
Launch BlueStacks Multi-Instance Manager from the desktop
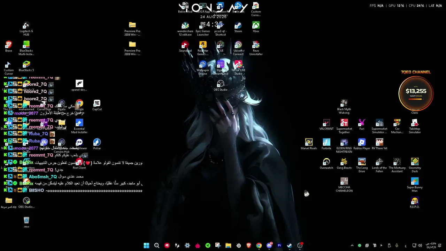pyautogui.click(x=26, y=48)
